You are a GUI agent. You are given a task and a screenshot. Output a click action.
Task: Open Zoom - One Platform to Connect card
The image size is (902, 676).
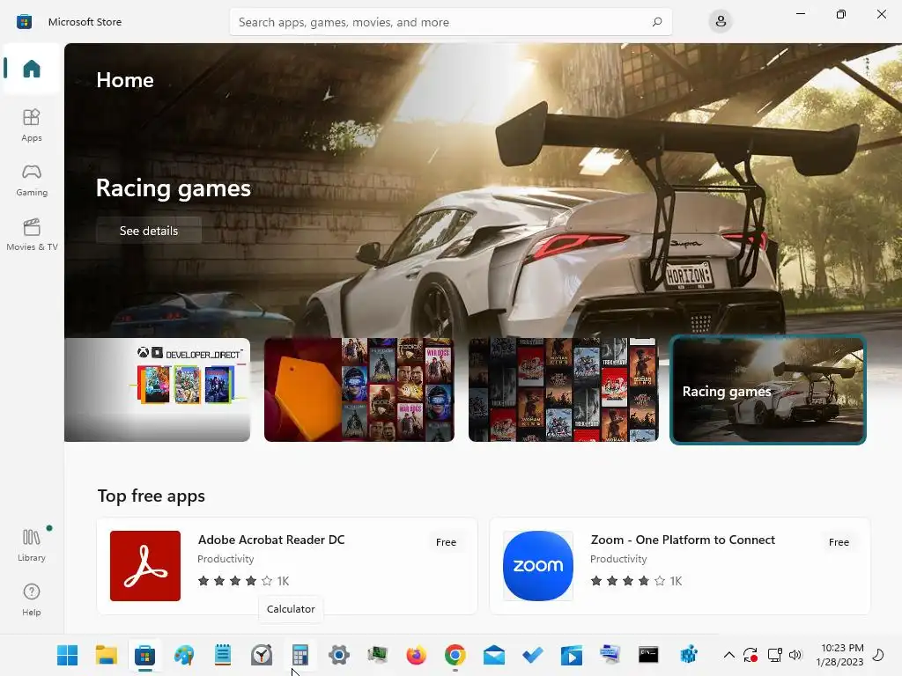coord(680,566)
